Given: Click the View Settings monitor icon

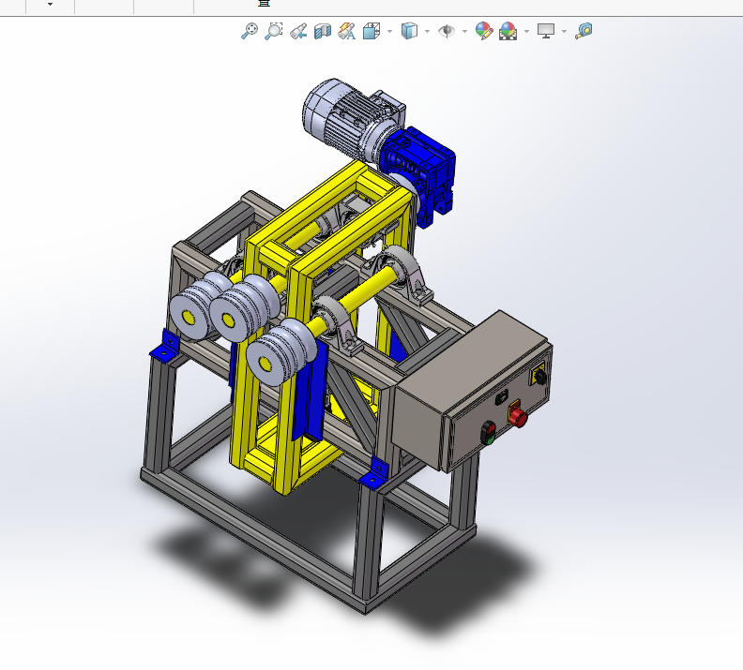Looking at the screenshot, I should tap(546, 31).
